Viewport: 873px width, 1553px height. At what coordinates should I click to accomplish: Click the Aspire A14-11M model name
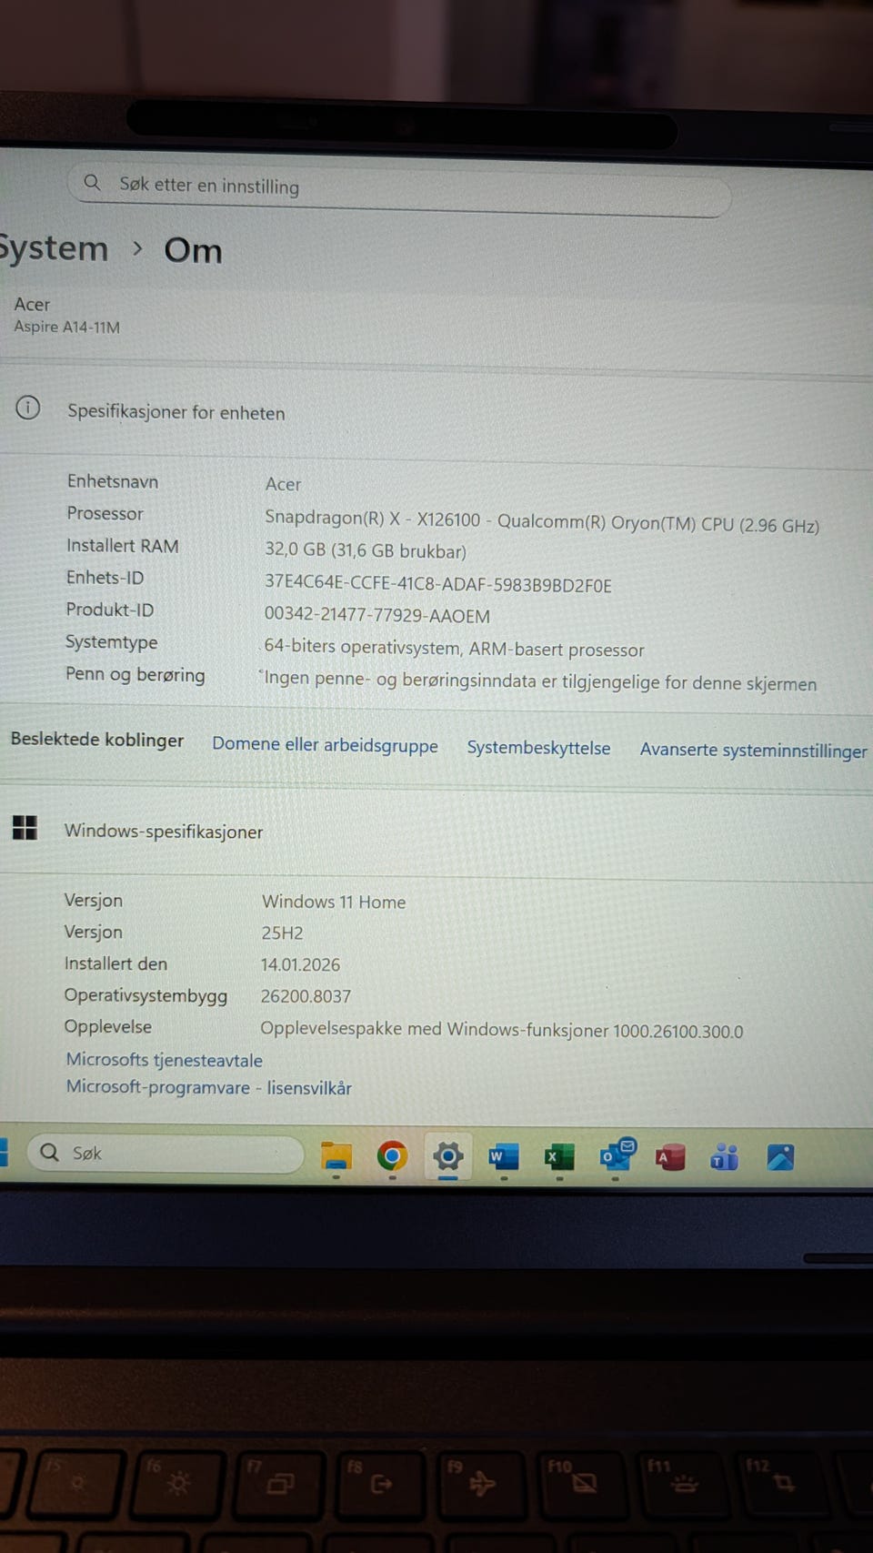tap(66, 327)
